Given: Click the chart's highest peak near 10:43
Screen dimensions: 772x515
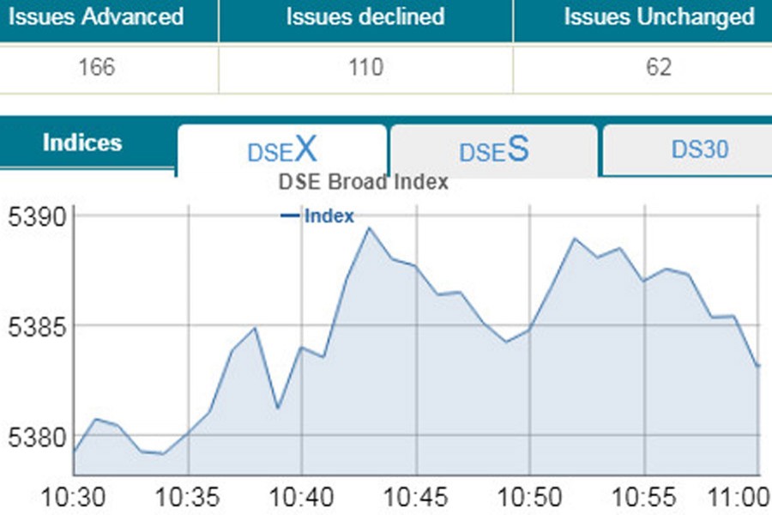Looking at the screenshot, I should click(x=370, y=228).
